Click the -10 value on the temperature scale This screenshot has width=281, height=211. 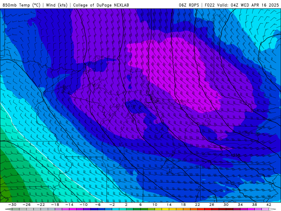coord(84,205)
